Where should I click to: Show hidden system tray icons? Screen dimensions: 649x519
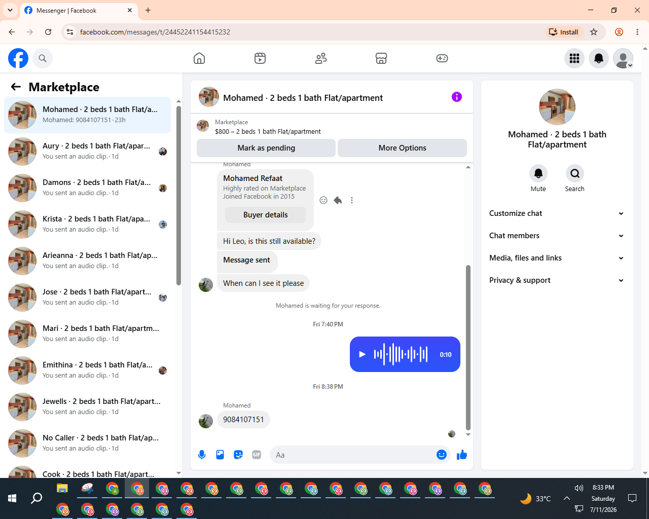coord(567,499)
